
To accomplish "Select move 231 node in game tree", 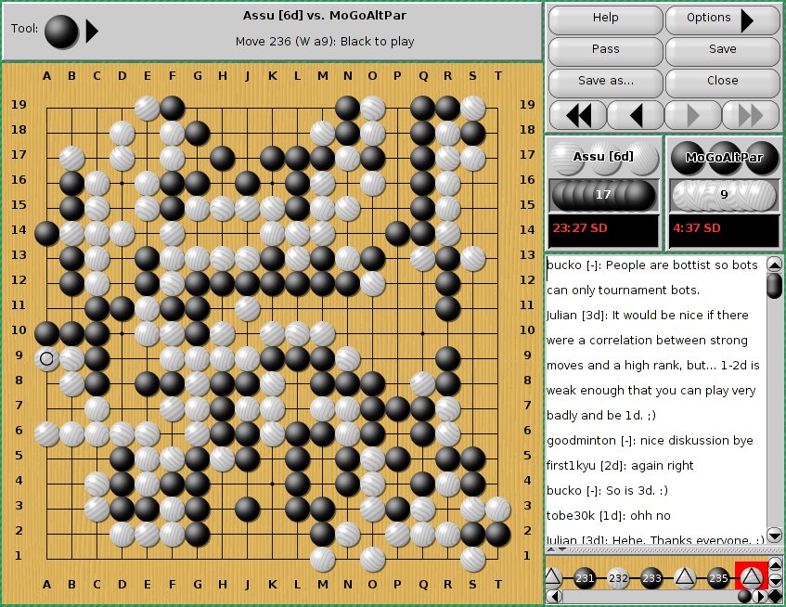I will [585, 578].
